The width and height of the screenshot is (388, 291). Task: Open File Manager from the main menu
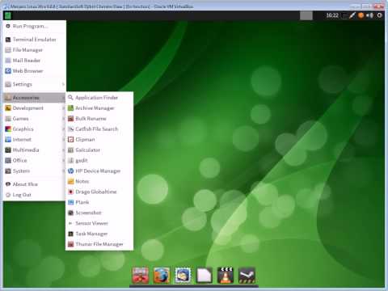(35, 50)
